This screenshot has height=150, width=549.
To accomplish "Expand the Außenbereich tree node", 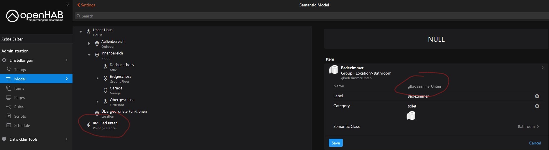I will click(x=89, y=43).
